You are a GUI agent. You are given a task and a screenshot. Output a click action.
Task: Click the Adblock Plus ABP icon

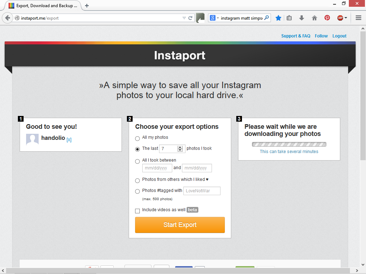(x=340, y=18)
